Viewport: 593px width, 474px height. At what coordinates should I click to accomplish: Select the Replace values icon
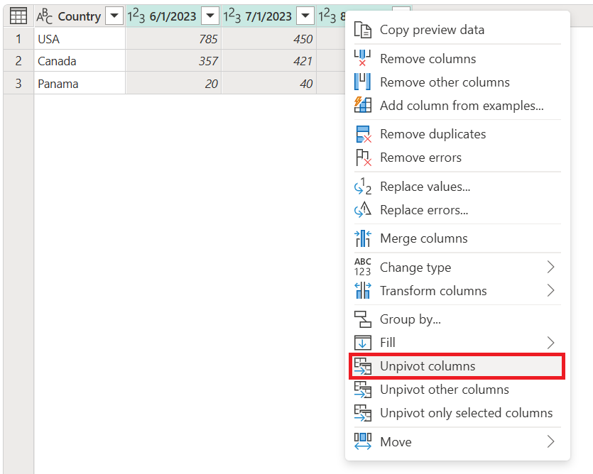point(363,187)
